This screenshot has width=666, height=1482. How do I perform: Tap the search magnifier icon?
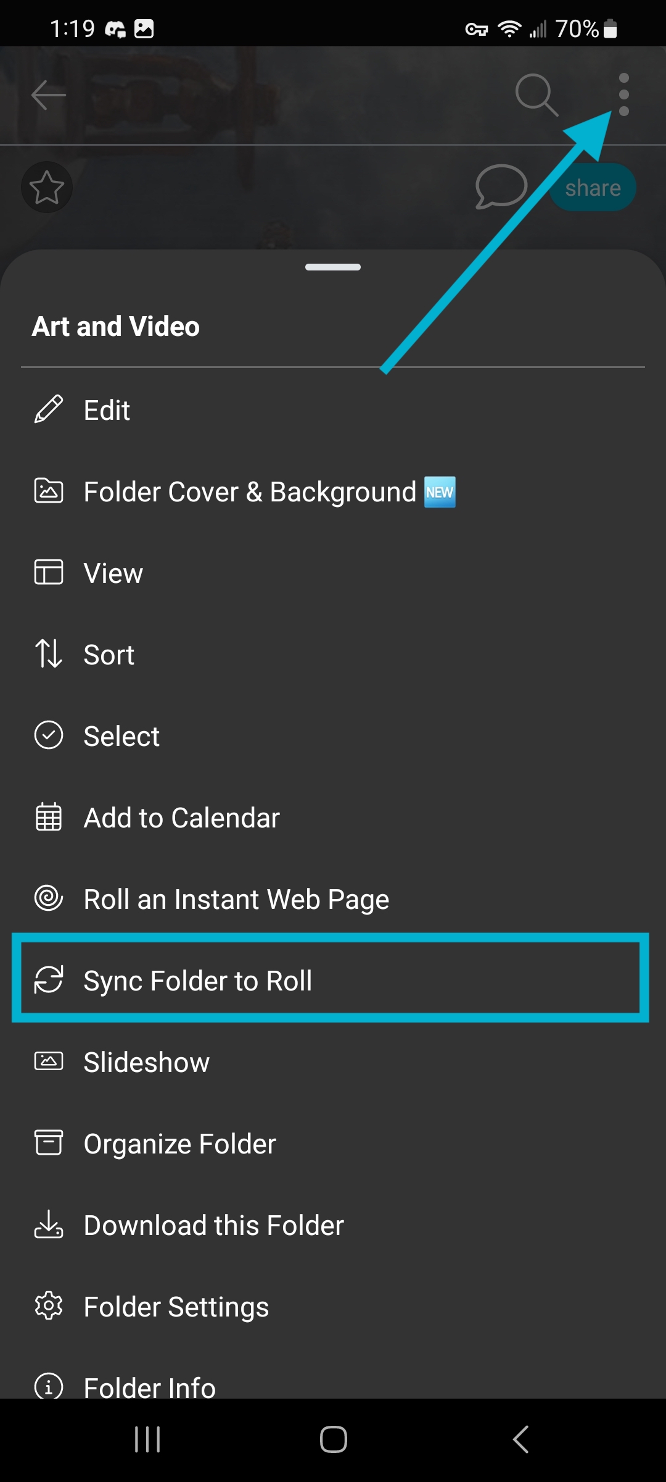pos(536,95)
